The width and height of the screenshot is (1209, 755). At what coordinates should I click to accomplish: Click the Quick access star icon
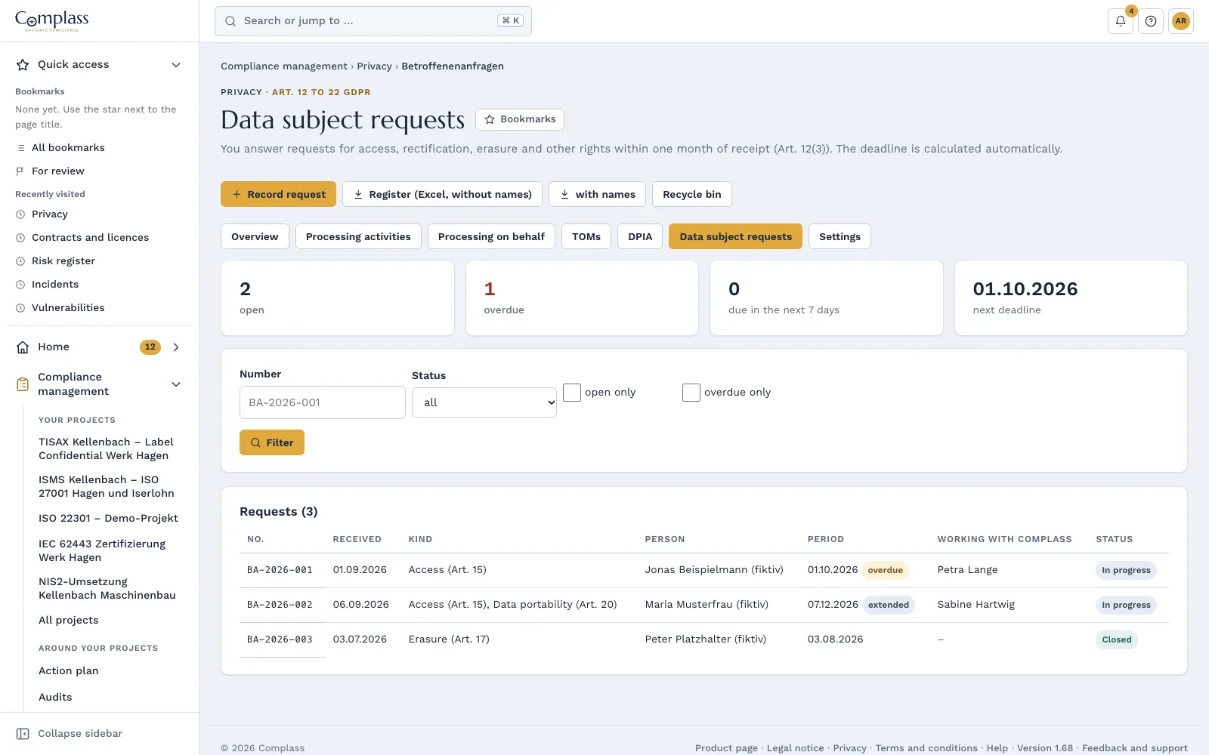point(23,65)
